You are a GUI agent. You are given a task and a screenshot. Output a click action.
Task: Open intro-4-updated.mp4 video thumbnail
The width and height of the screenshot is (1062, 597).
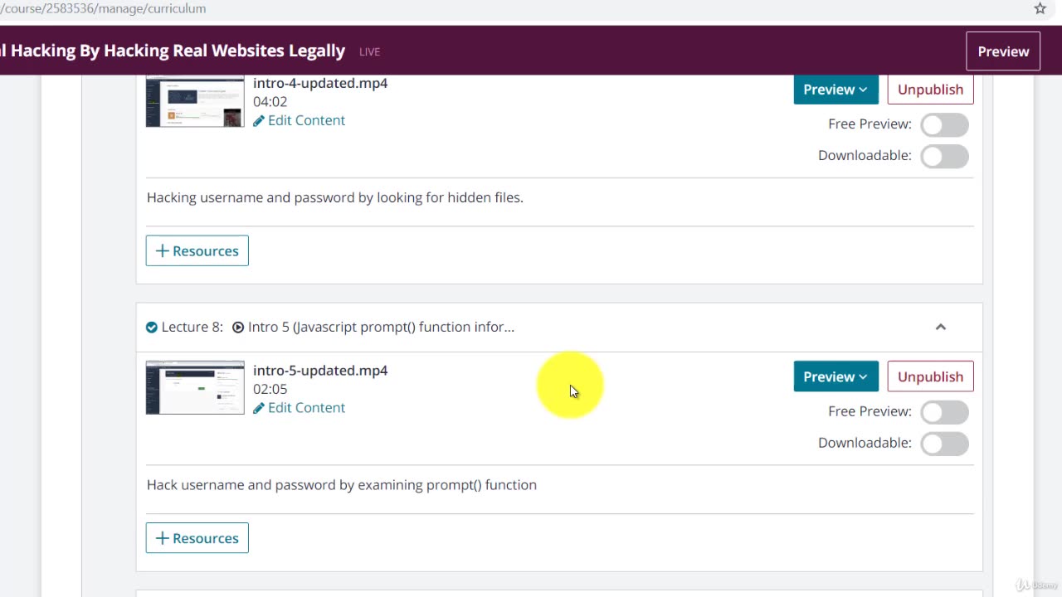click(x=195, y=101)
